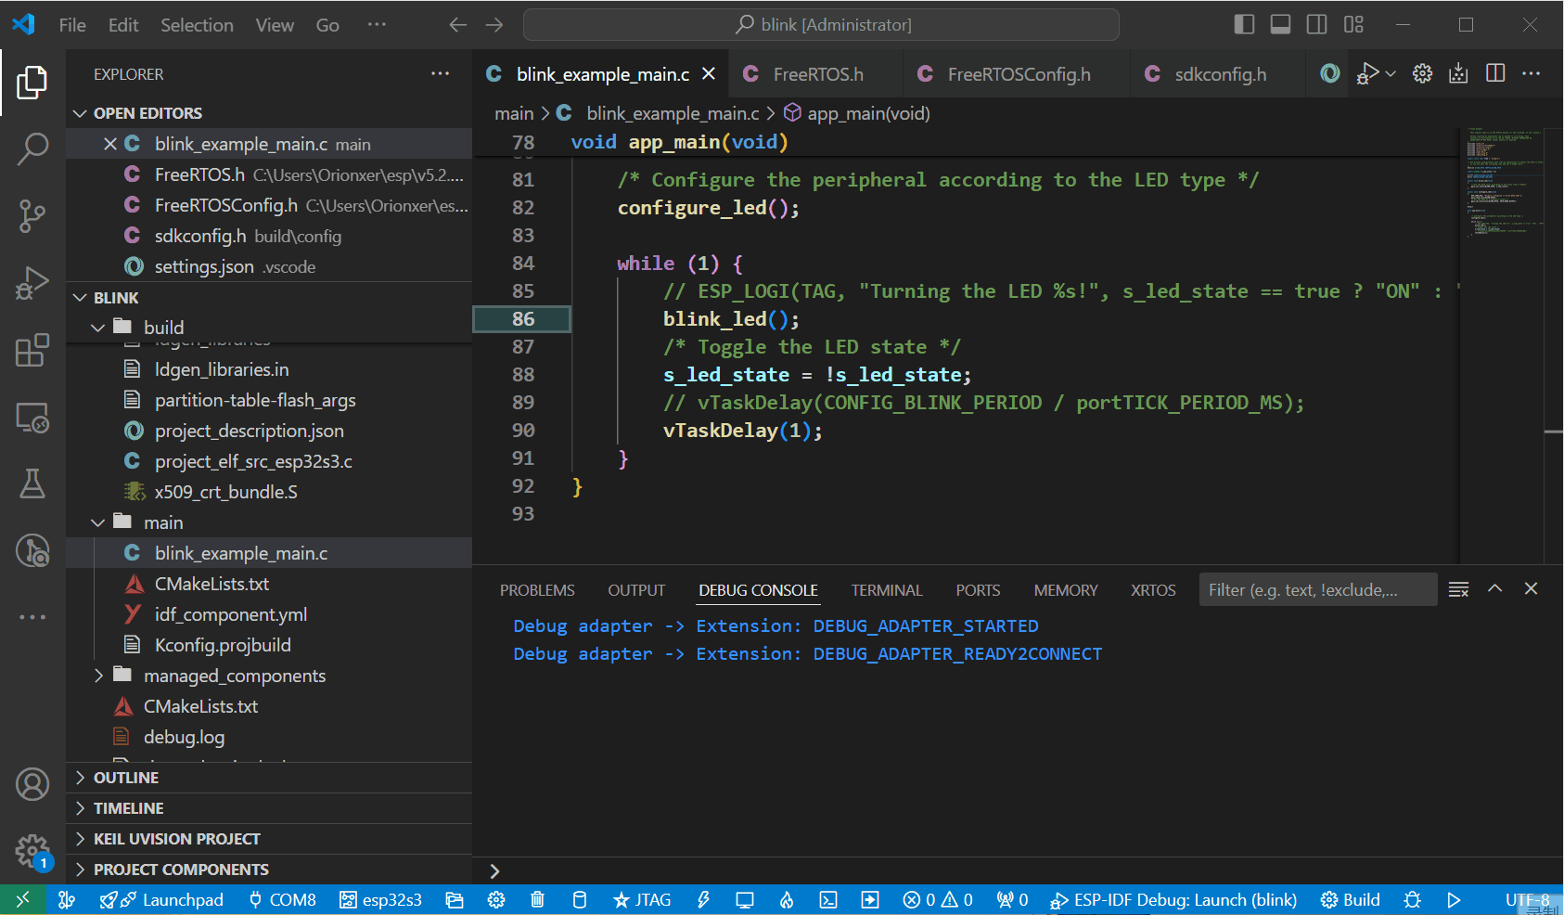Show additional activity bar views ellipsis
Viewport: 1564px width, 915px height.
click(x=32, y=617)
